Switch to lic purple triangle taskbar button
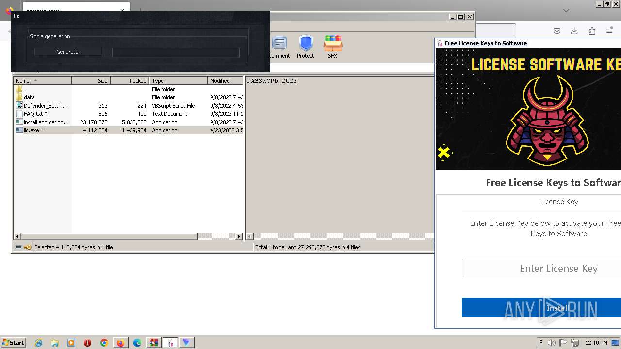The height and width of the screenshot is (349, 621). (x=186, y=343)
